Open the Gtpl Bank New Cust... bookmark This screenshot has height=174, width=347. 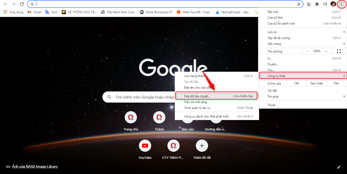[118, 12]
